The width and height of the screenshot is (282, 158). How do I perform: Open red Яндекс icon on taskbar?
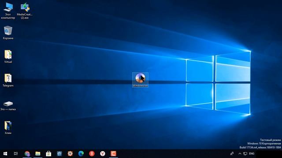[92, 154]
